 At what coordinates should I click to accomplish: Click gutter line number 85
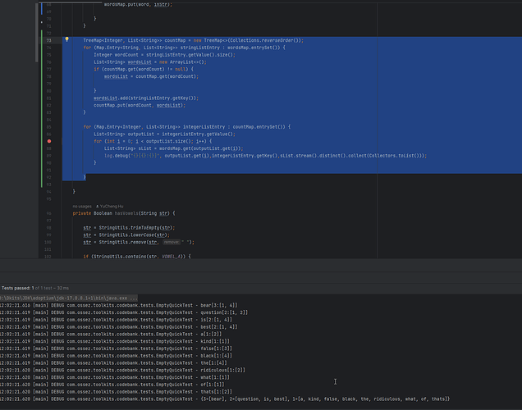click(49, 127)
